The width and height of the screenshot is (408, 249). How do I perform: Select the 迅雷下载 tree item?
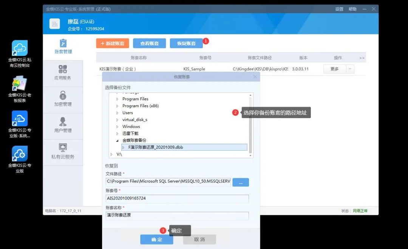click(x=130, y=134)
